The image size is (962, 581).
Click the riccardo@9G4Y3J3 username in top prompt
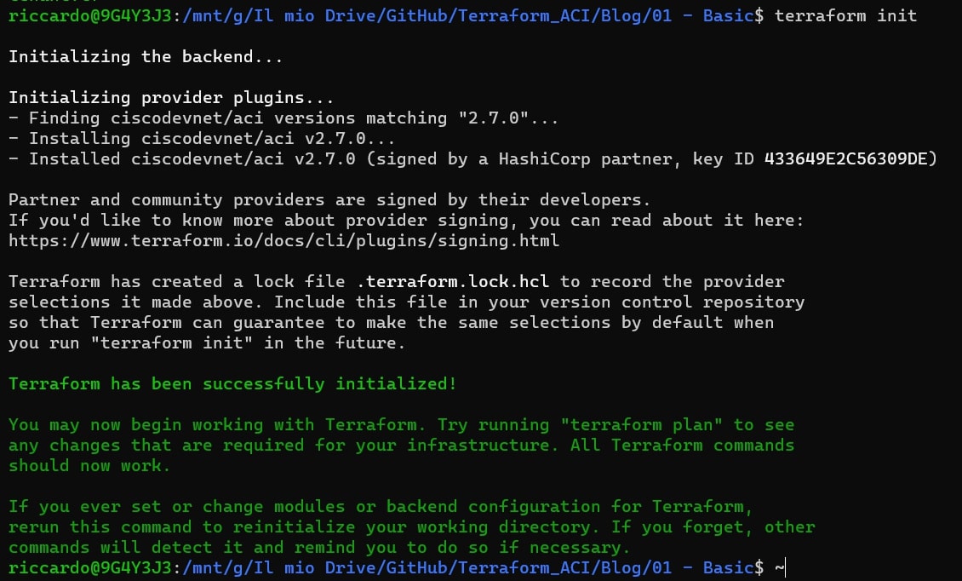tap(91, 15)
